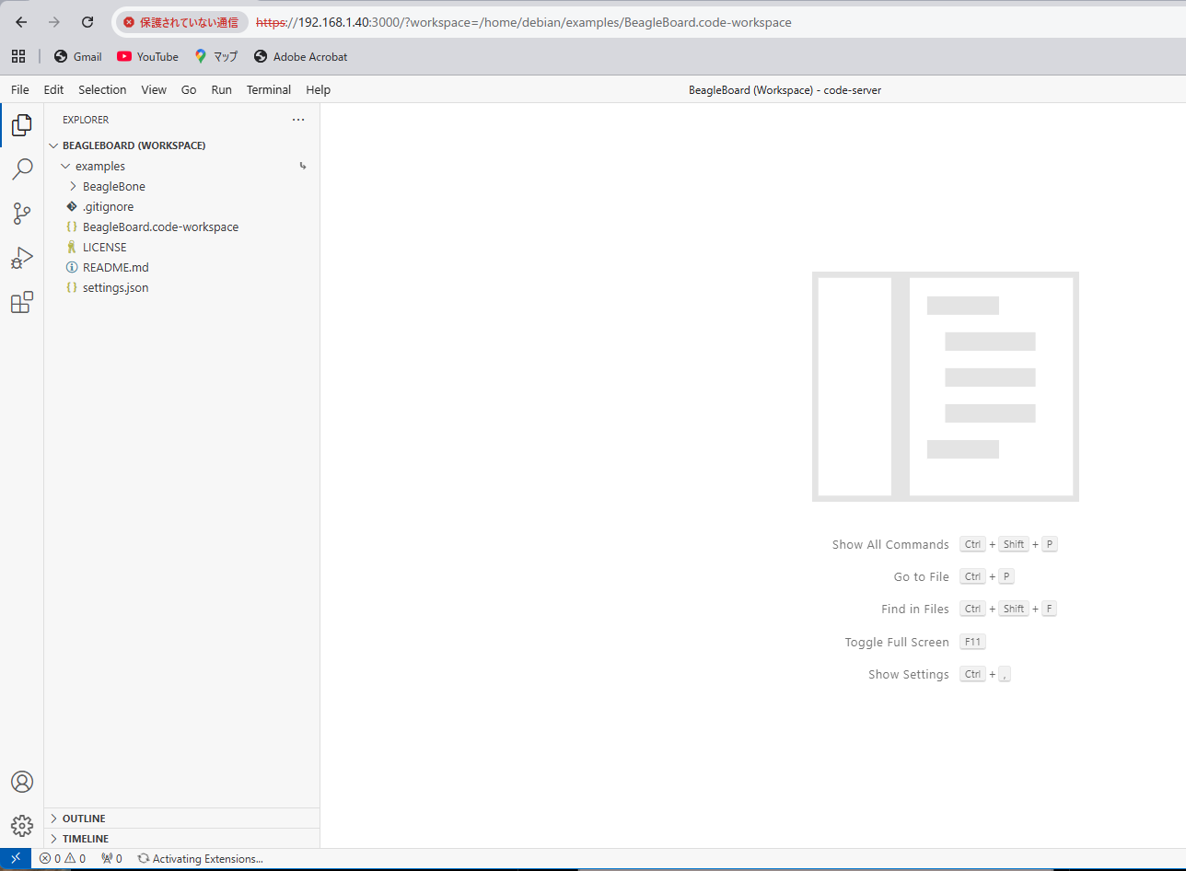Viewport: 1186px width, 871px height.
Task: Open Adobe Acrobat bookmark
Action: (x=300, y=56)
